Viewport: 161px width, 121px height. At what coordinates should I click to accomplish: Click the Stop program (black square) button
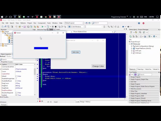56,27
